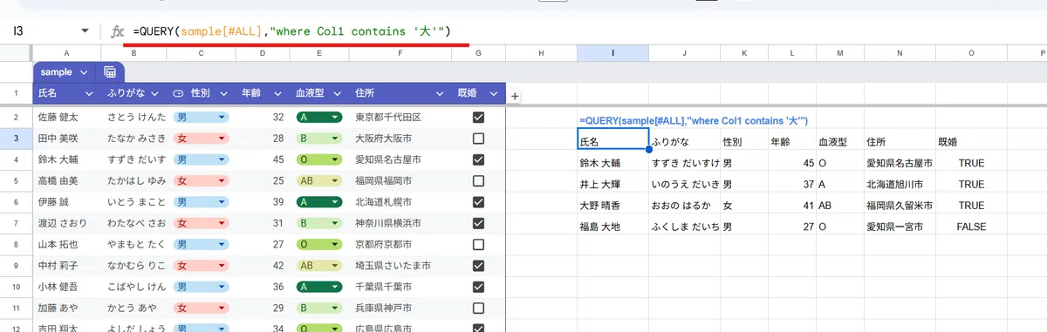This screenshot has width=1047, height=332.
Task: Open blood type AB chip for 中村 莉子
Action: pyautogui.click(x=318, y=266)
